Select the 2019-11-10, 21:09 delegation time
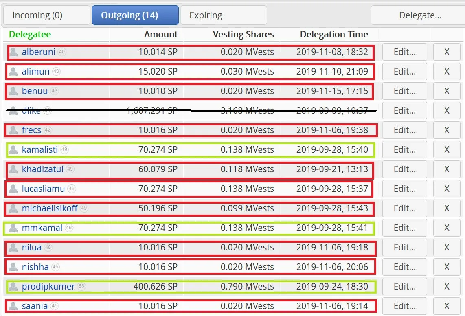This screenshot has width=465, height=316. click(332, 72)
